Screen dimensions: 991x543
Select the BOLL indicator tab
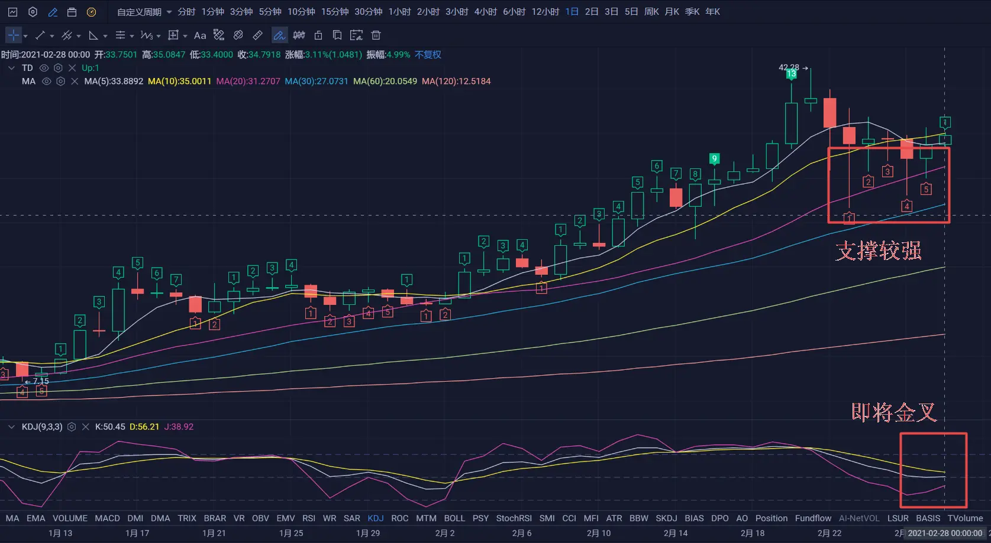click(454, 518)
